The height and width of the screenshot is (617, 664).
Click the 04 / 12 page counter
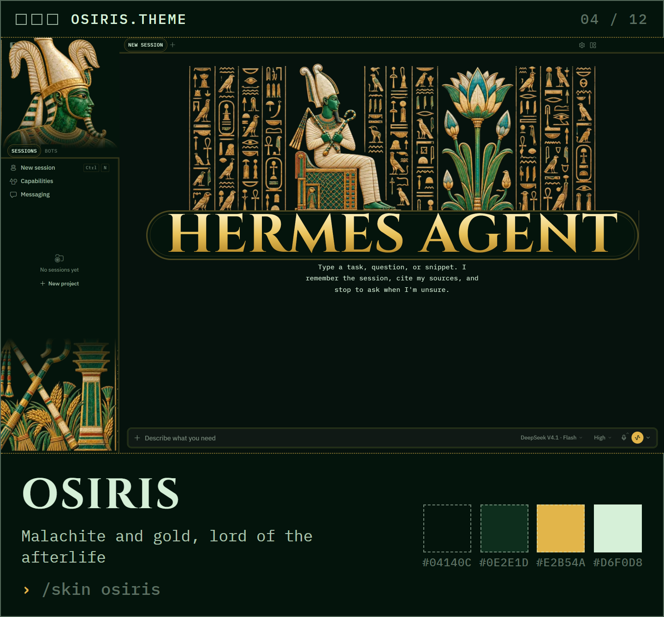click(x=614, y=19)
